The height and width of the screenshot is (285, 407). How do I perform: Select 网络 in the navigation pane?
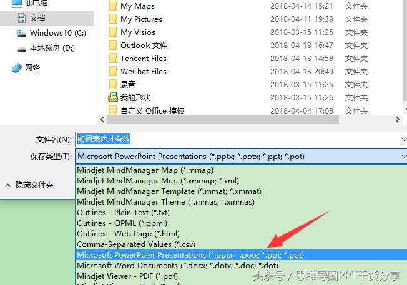tap(32, 68)
